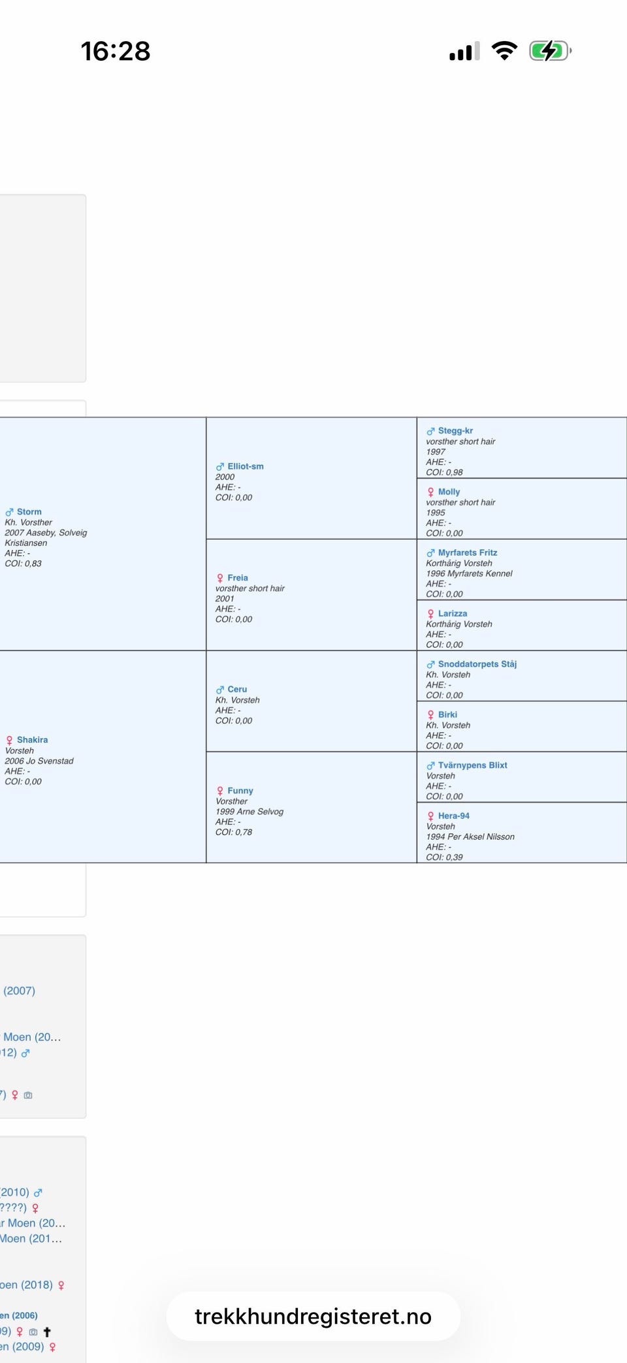Open Funny's dog profile

(x=240, y=790)
